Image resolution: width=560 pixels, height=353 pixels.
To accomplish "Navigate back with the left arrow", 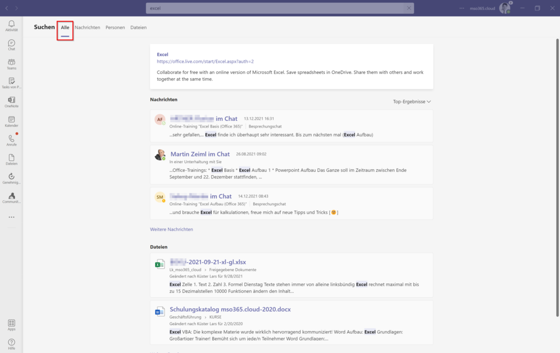I will [x=7, y=8].
